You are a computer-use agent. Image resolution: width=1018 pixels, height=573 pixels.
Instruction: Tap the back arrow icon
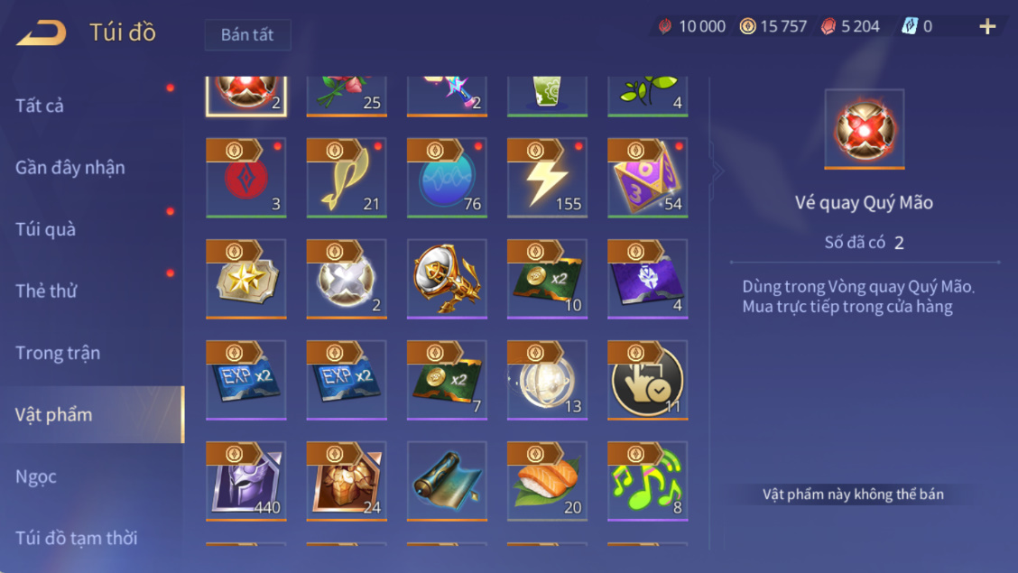[42, 32]
